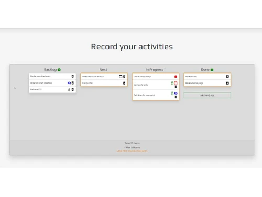Delete the 'Call painter' card
Image resolution: width=262 pixels, height=197 pixels.
(x=124, y=83)
